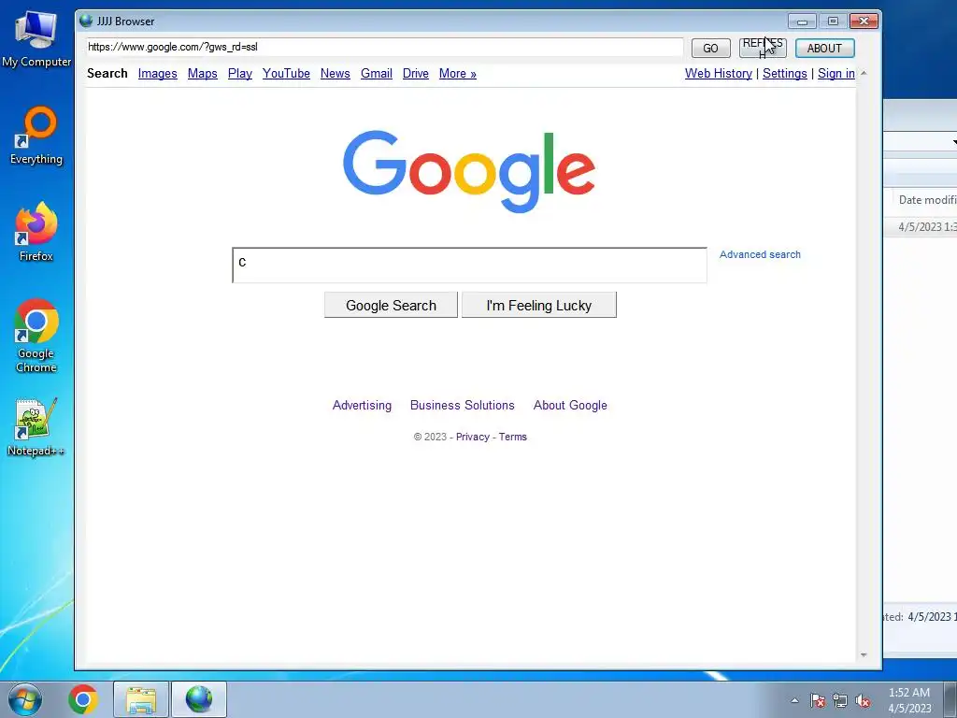The image size is (957, 718).
Task: Open Firefox desktop shortcut
Action: click(x=36, y=232)
